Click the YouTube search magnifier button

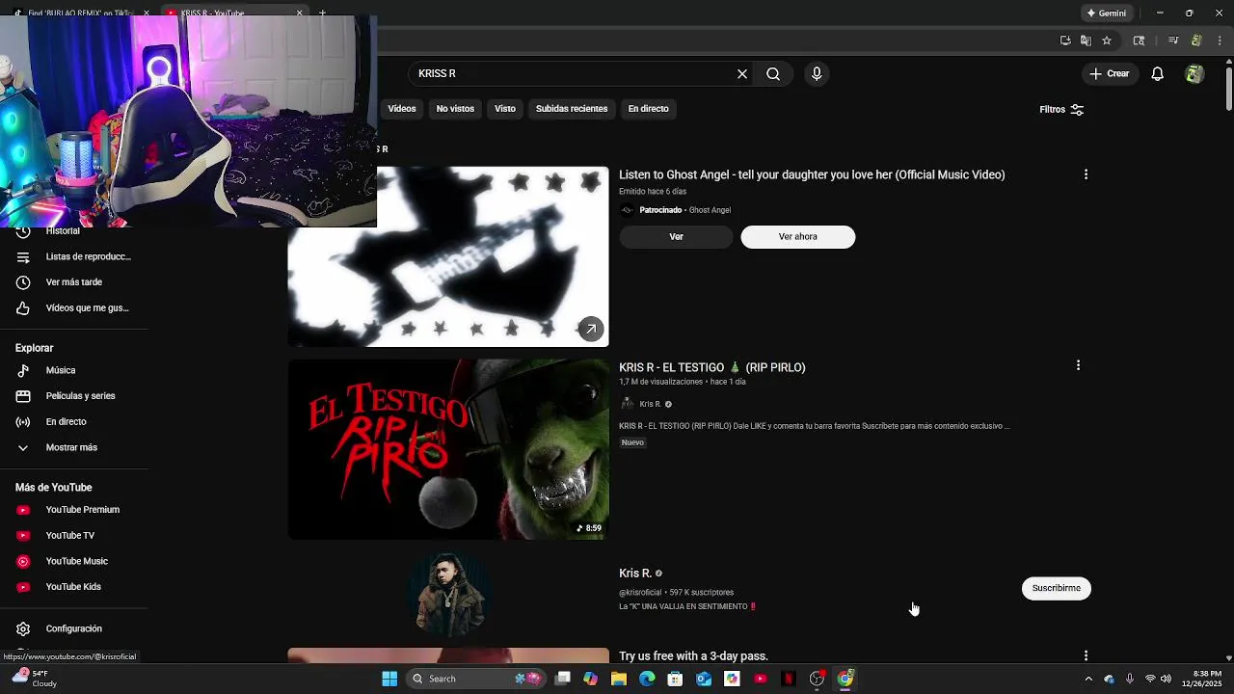(773, 73)
